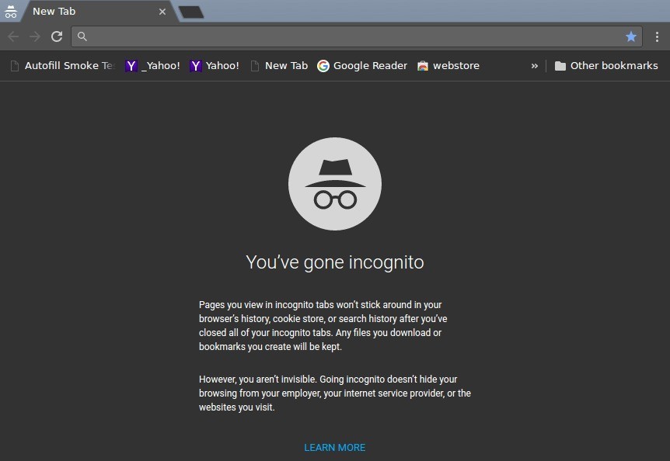Select the Google Reader bookmark favicon
Image resolution: width=670 pixels, height=461 pixels.
point(323,65)
